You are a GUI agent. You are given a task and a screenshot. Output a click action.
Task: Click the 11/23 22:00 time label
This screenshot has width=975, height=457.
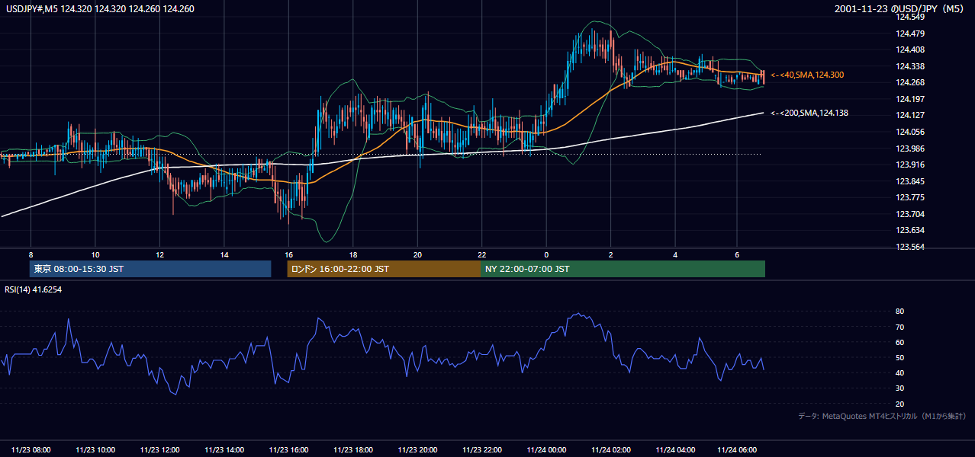pyautogui.click(x=482, y=450)
